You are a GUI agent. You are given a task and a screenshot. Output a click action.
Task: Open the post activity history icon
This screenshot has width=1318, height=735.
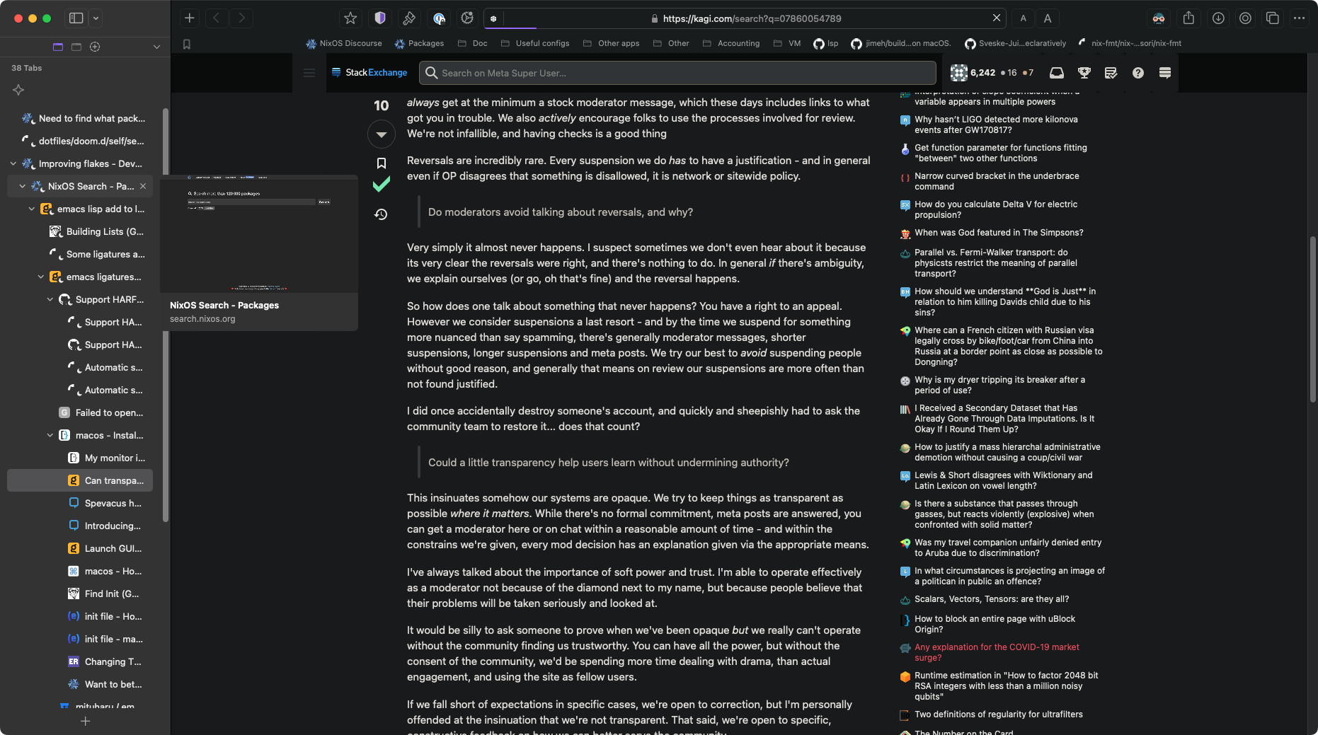381,214
